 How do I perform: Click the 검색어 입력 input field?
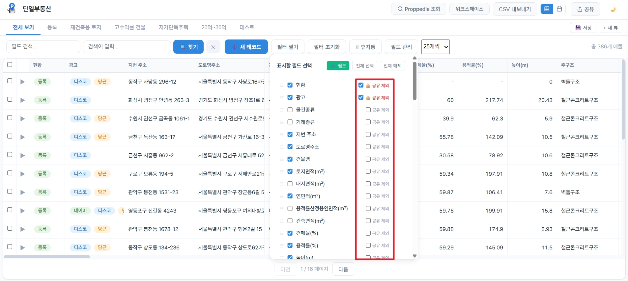coord(127,47)
